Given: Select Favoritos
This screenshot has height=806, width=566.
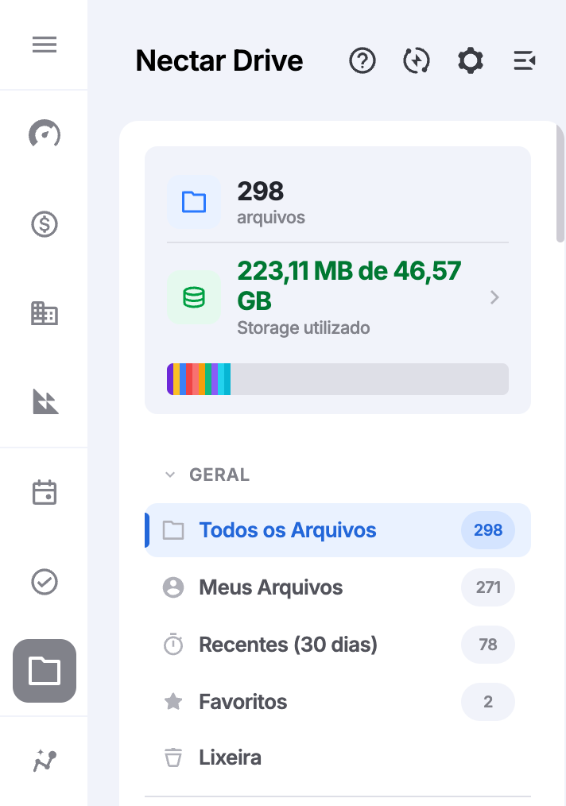Looking at the screenshot, I should (x=338, y=701).
